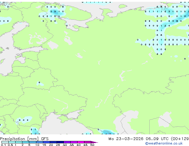This screenshot has width=189, height=146.
Task: Click the isolated 0 value over Belarus
Action: coord(39,83)
